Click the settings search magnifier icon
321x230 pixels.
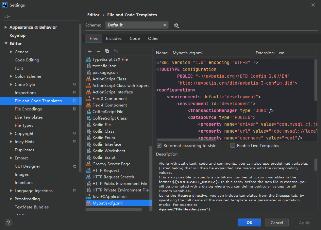7,17
